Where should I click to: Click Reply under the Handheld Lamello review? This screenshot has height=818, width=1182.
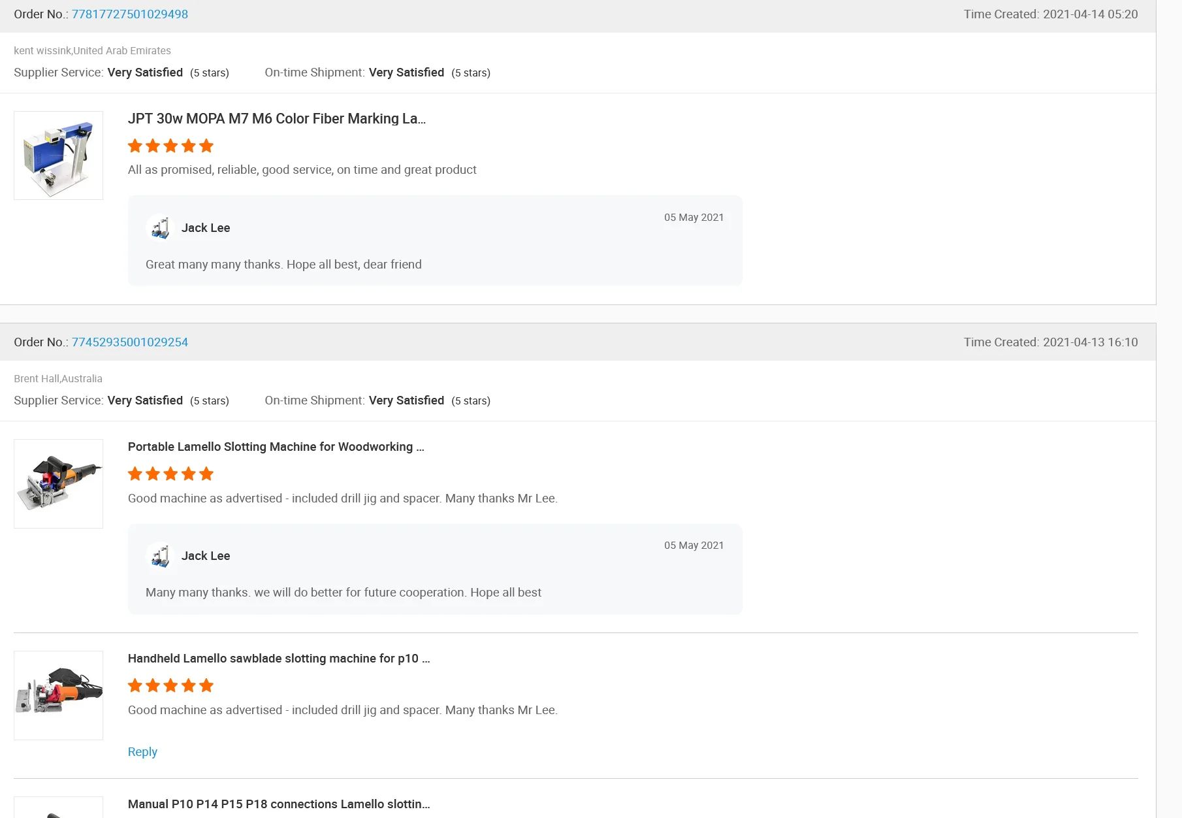pyautogui.click(x=142, y=752)
